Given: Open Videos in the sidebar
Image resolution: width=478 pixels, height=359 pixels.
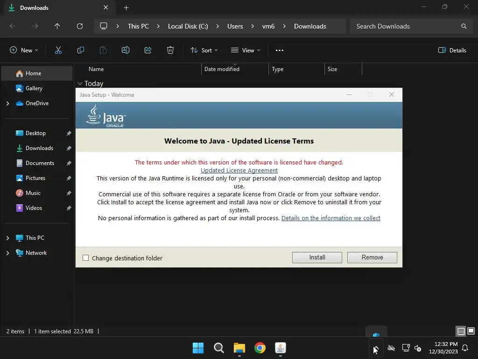Looking at the screenshot, I should coord(37,208).
